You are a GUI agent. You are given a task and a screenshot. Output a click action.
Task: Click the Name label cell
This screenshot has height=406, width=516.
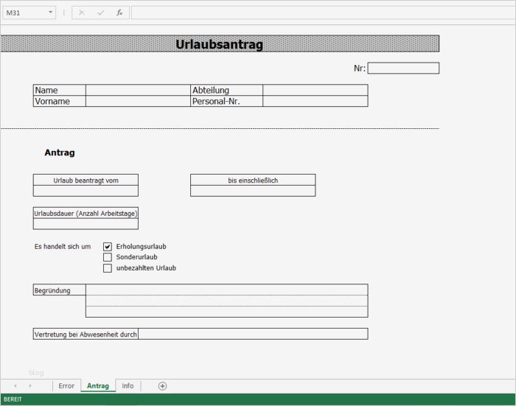[x=60, y=90]
